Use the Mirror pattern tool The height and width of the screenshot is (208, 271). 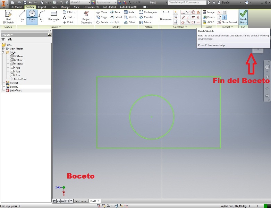tap(145, 22)
